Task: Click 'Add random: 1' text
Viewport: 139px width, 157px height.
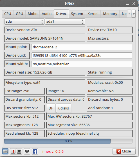Action: (100, 108)
